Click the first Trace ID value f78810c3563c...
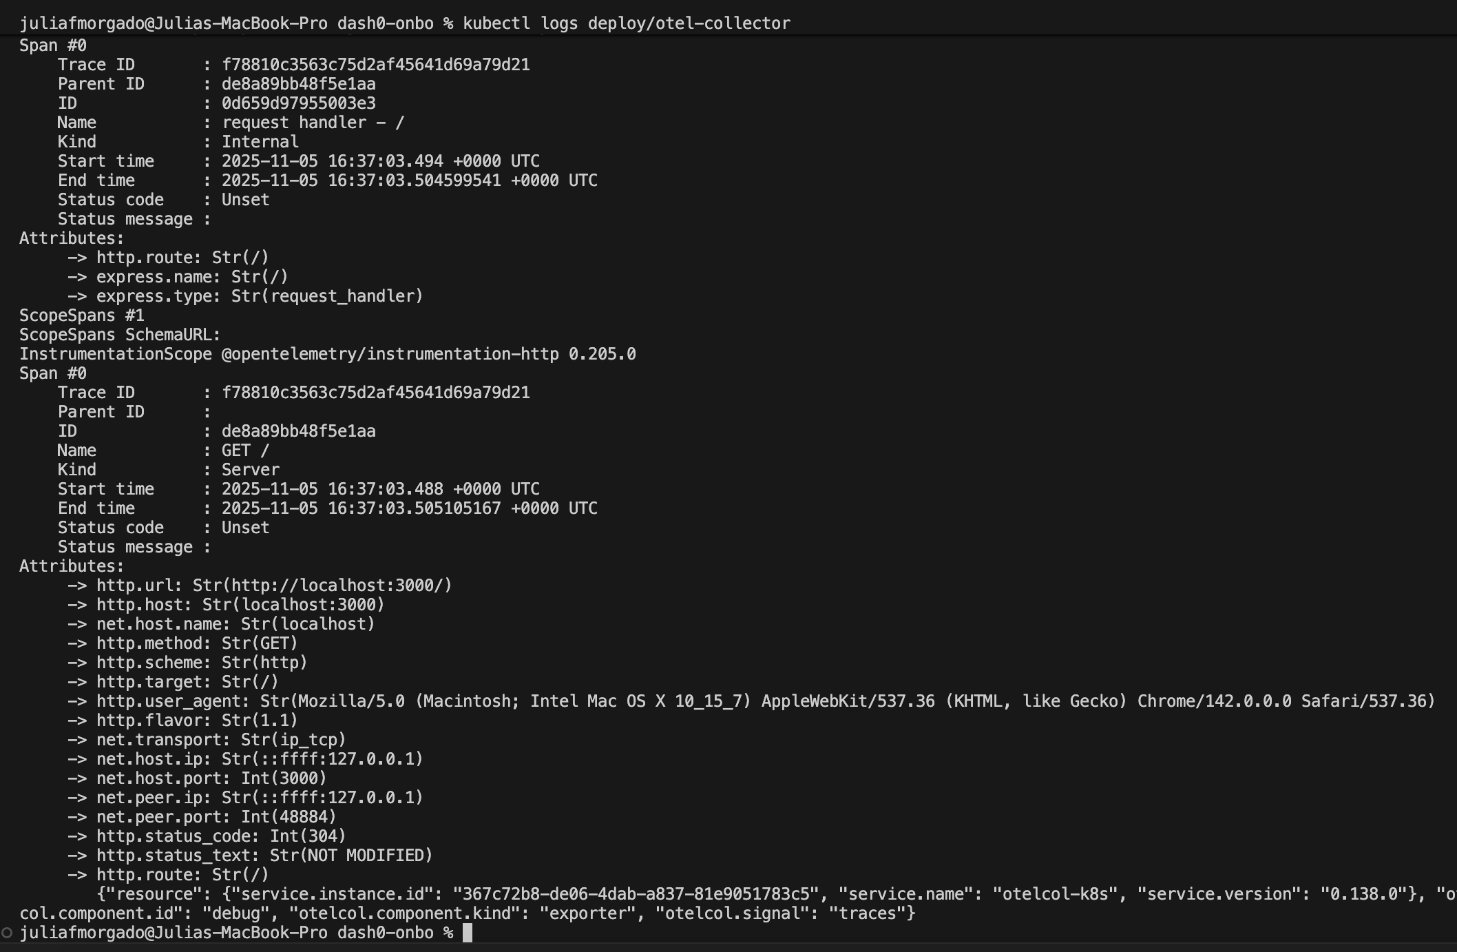The width and height of the screenshot is (1457, 952). pos(375,65)
